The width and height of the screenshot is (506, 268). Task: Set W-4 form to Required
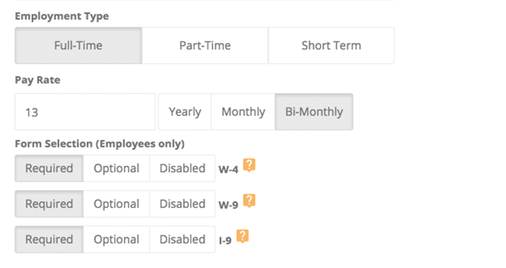pyautogui.click(x=49, y=168)
